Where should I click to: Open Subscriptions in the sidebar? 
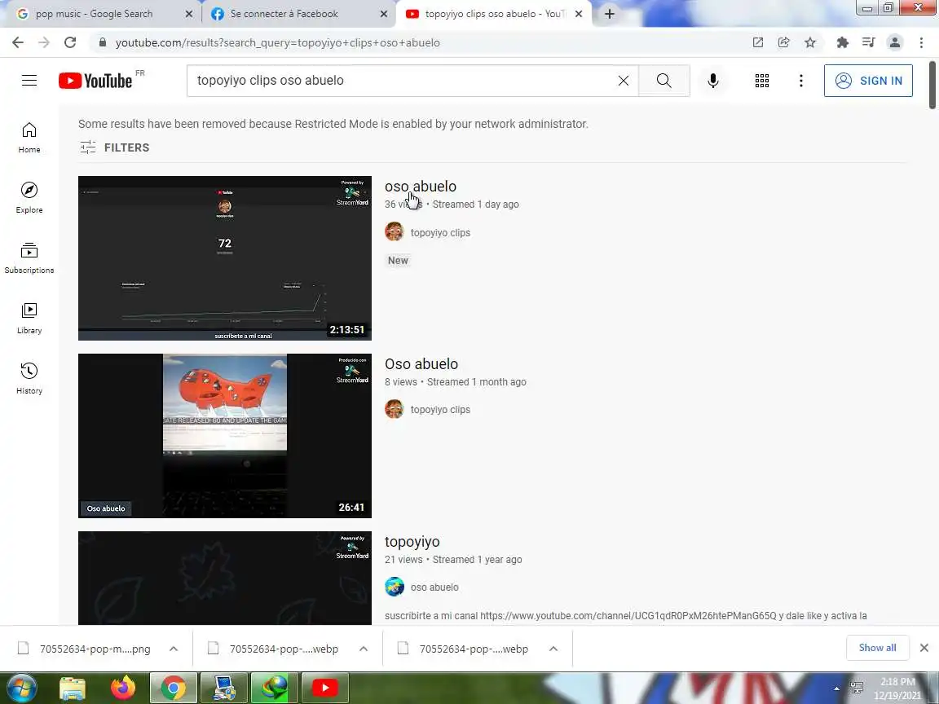point(29,258)
